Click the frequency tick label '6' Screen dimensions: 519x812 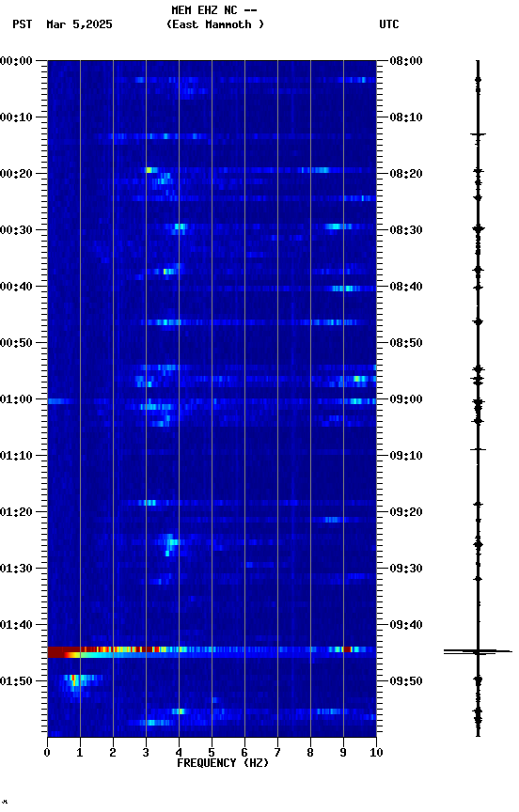244,753
